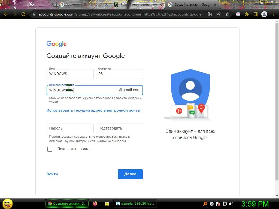Click the striped flag extension icon

click(x=238, y=14)
